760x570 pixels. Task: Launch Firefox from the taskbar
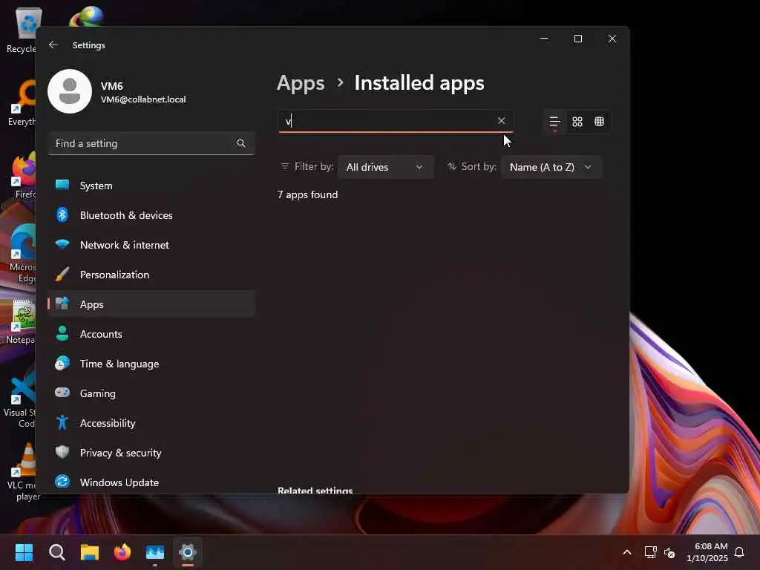(x=122, y=552)
